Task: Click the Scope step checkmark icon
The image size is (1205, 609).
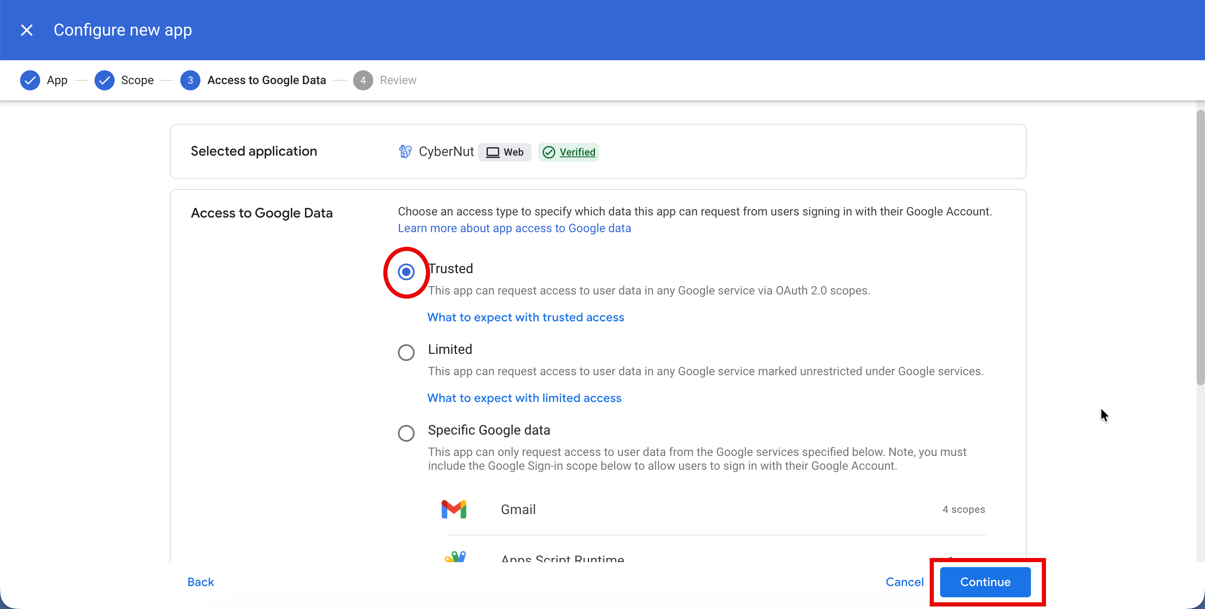Action: (104, 80)
